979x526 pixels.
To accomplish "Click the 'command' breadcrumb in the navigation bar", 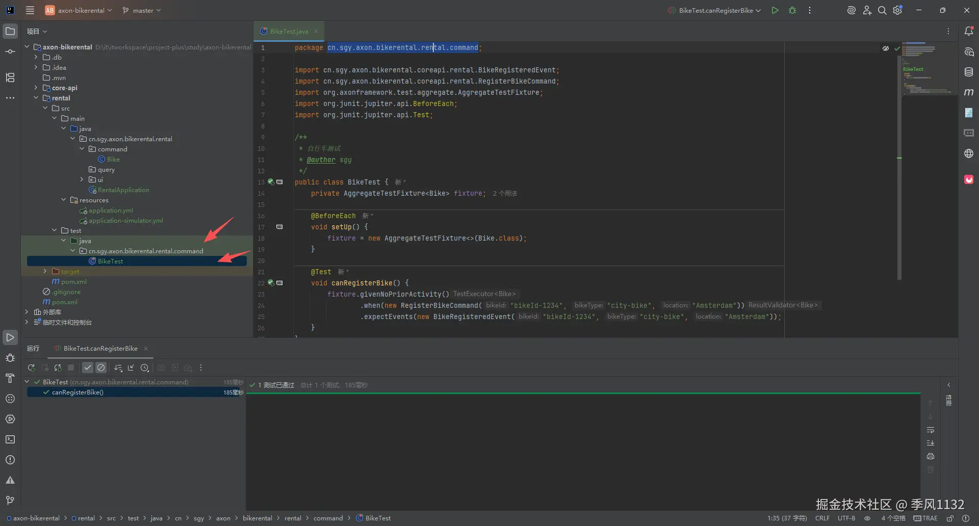I will pos(328,518).
